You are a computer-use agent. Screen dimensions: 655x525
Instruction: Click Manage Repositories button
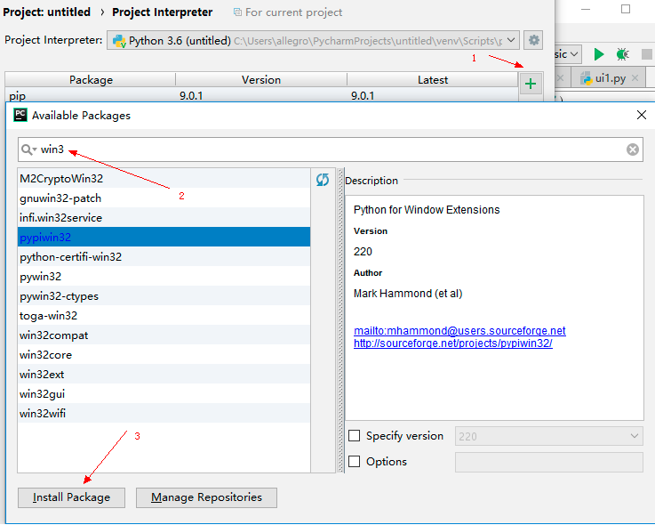pyautogui.click(x=206, y=497)
